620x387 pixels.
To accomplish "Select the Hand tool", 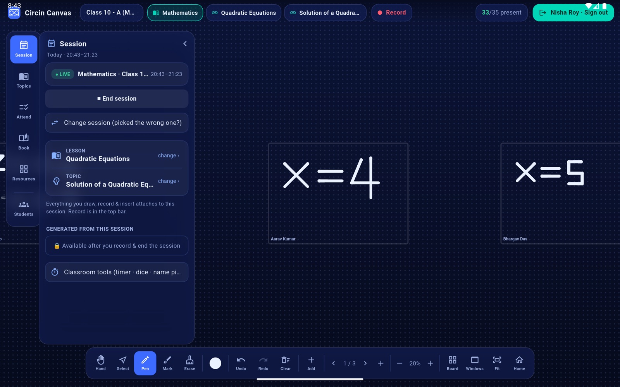I will click(100, 363).
